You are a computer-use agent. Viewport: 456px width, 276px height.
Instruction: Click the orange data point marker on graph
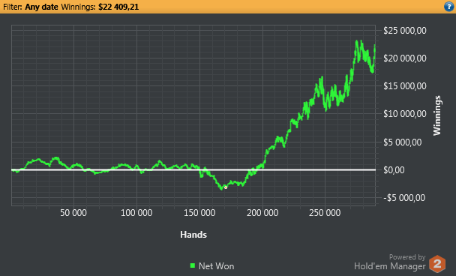pos(226,187)
